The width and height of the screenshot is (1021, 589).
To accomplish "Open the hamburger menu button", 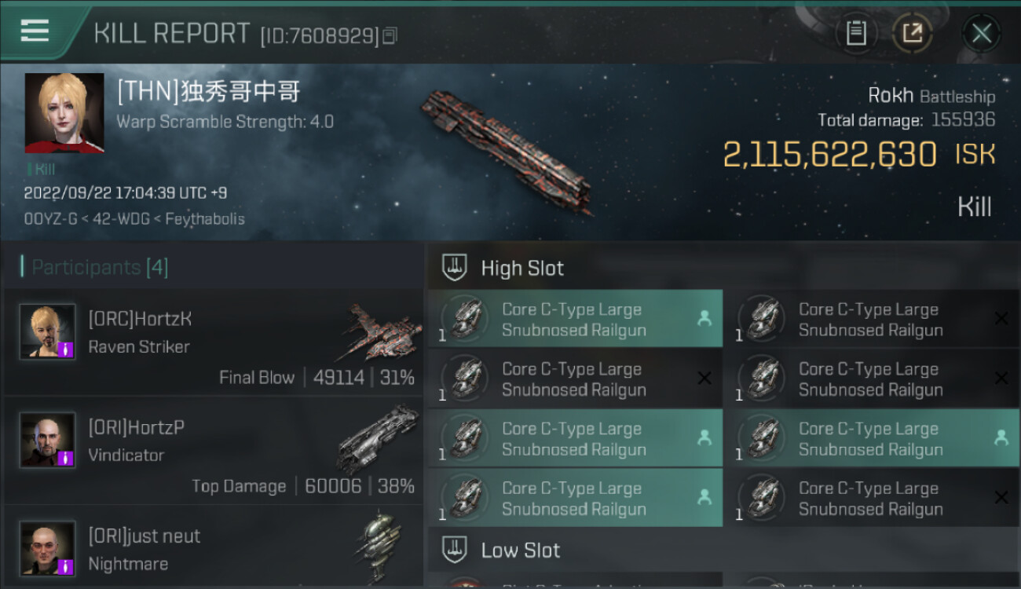I will 35,31.
